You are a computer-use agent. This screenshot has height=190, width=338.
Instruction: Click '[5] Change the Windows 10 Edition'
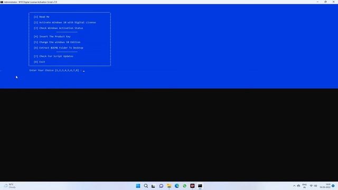click(x=57, y=42)
